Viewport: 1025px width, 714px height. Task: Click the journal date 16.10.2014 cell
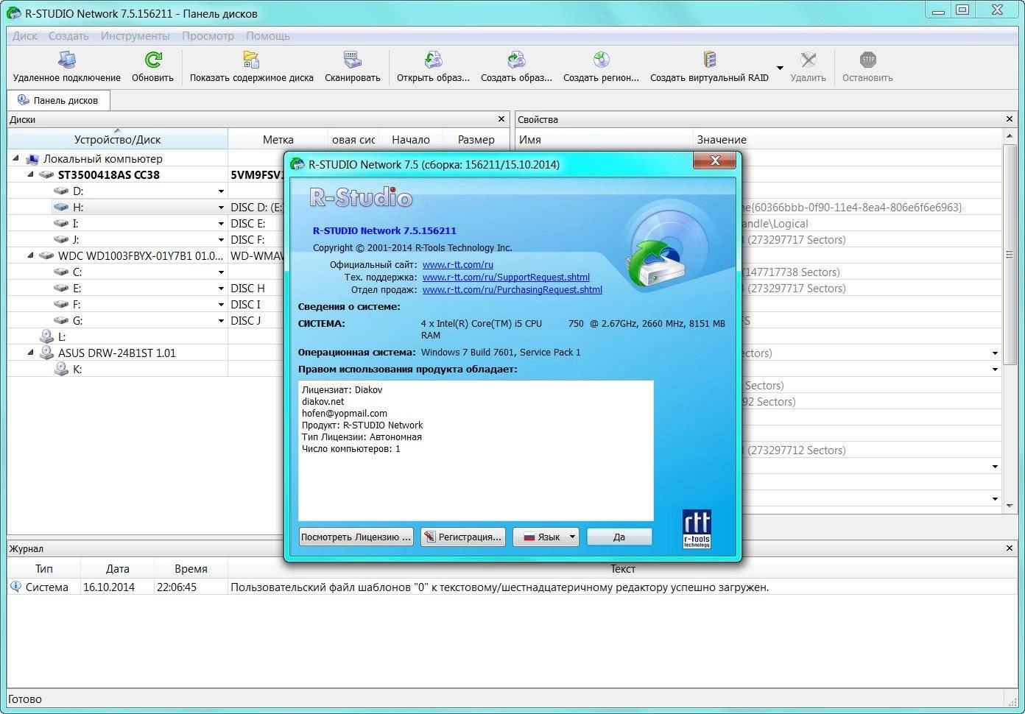[x=109, y=587]
